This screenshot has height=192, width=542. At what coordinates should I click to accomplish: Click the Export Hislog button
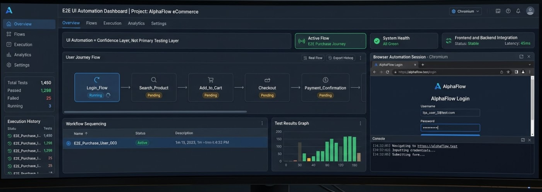(x=341, y=58)
